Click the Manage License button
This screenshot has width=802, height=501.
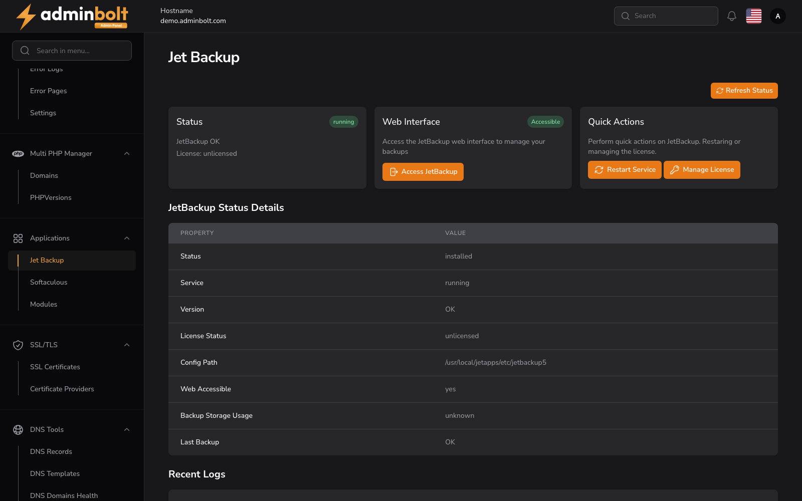tap(702, 170)
